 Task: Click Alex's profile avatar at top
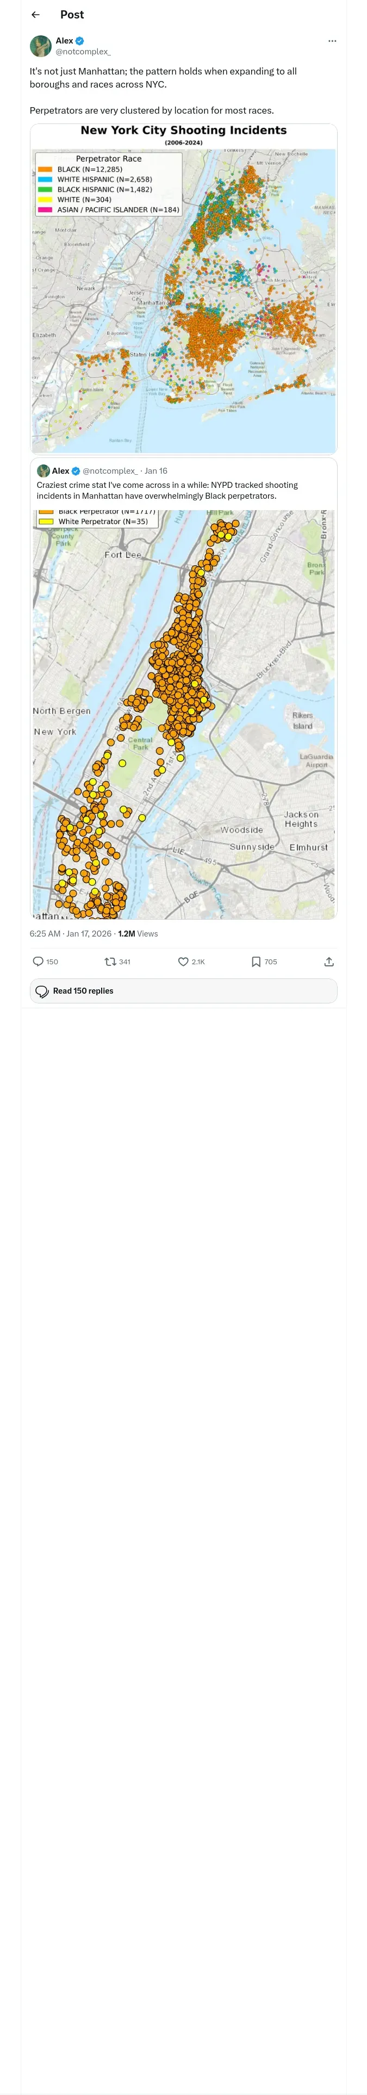point(41,46)
